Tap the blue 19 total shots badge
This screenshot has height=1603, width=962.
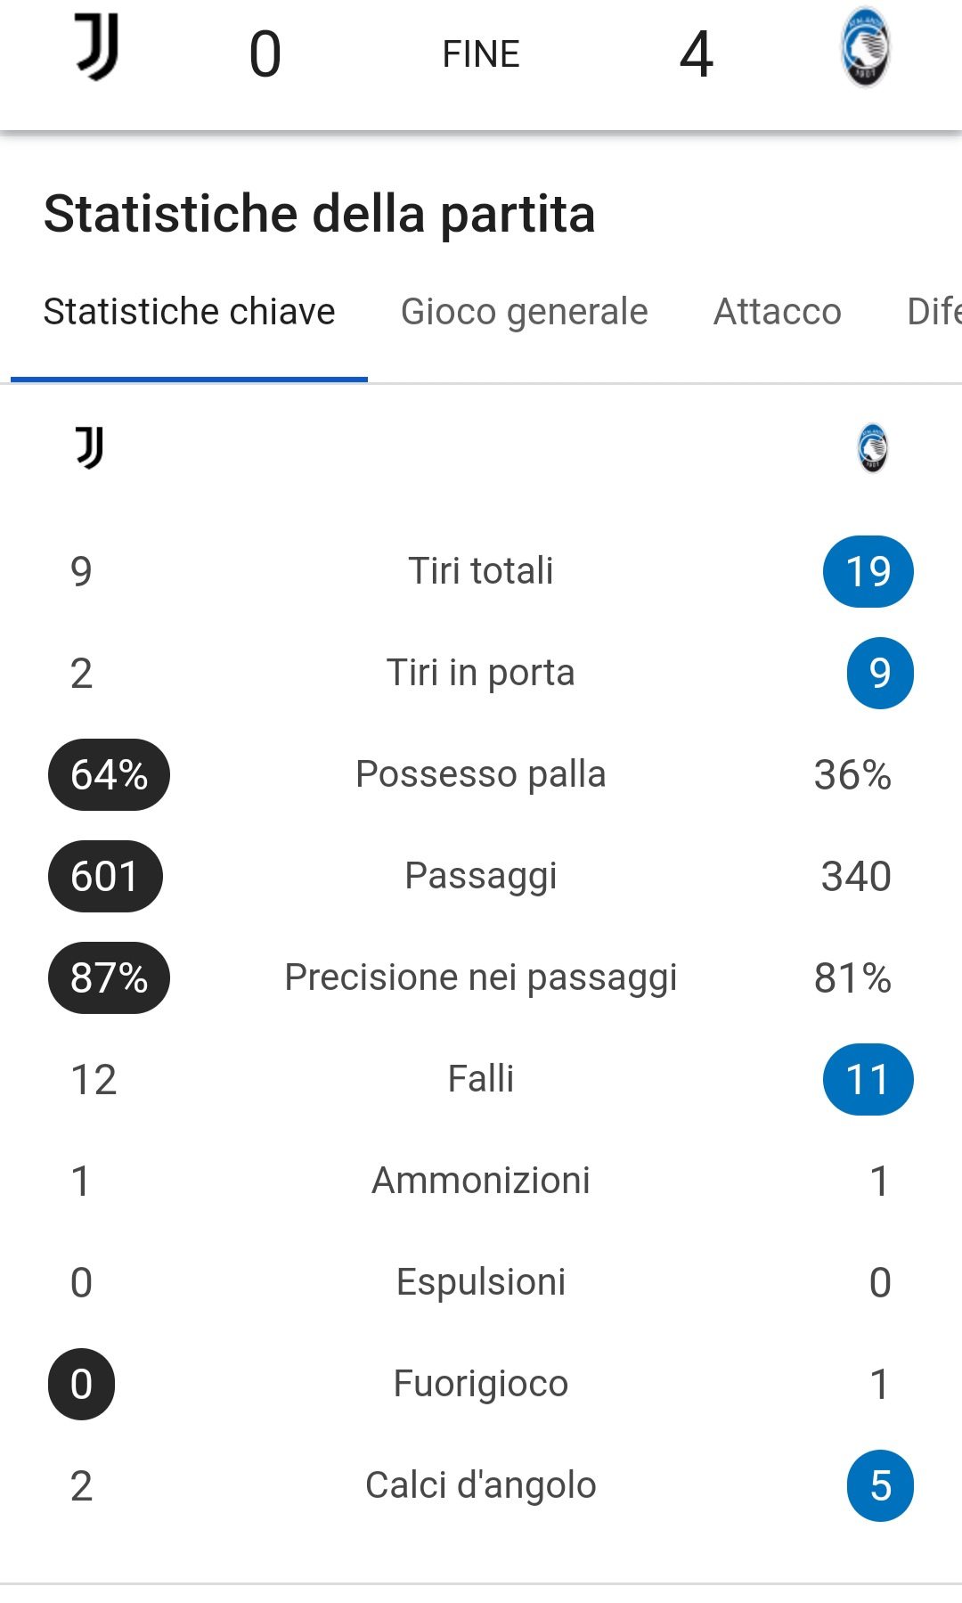[x=868, y=571]
